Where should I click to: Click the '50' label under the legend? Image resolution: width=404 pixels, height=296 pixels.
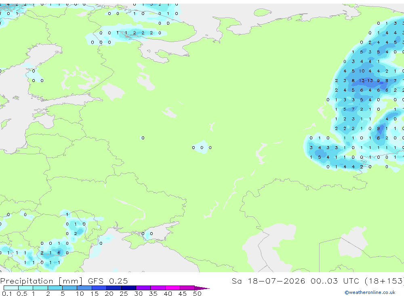(197, 294)
